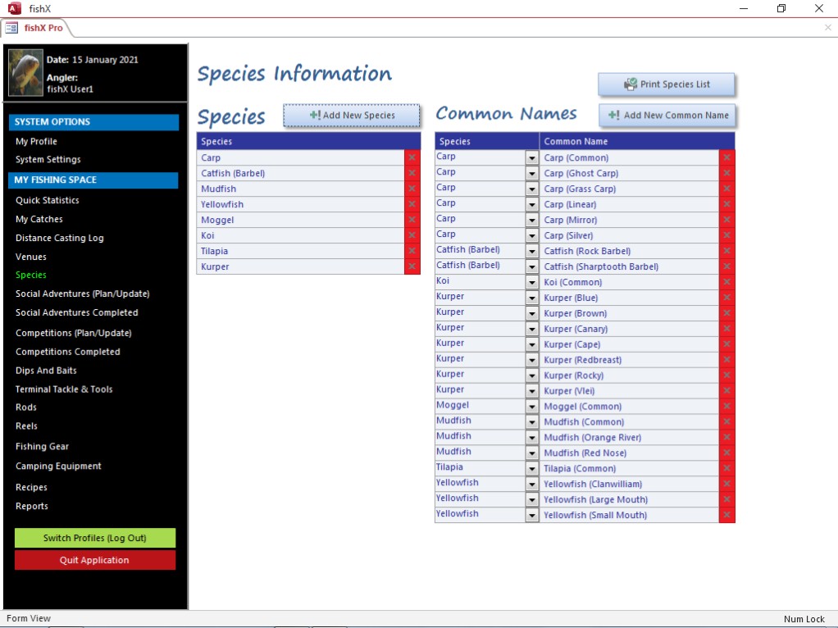Delete Yellowfish (Small Mouth) row
This screenshot has height=628, width=838.
tap(726, 515)
